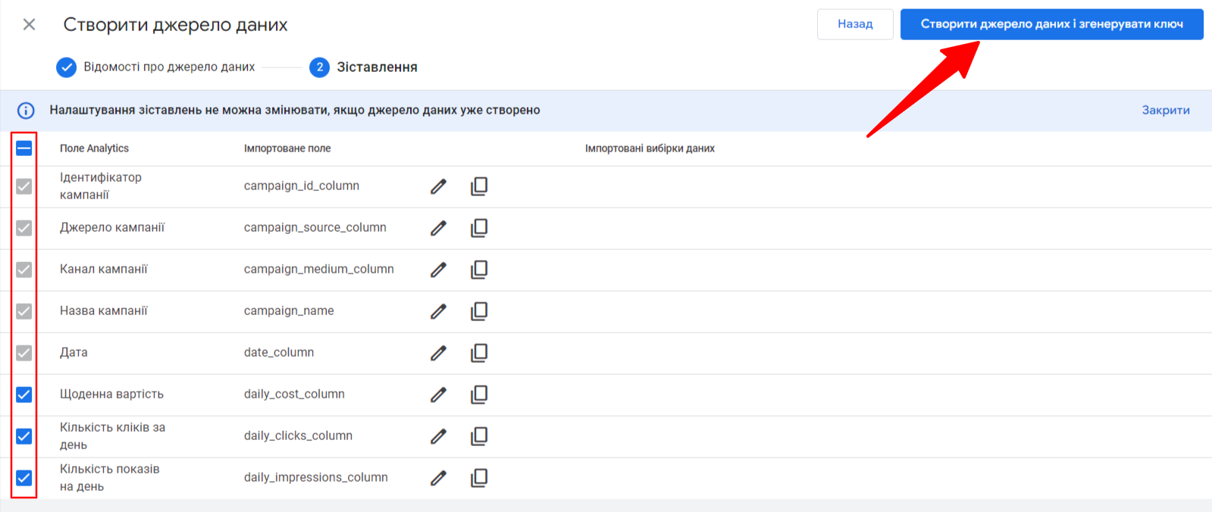Edit the daily_clicks_column mapping
This screenshot has height=512, width=1212.
tap(438, 436)
